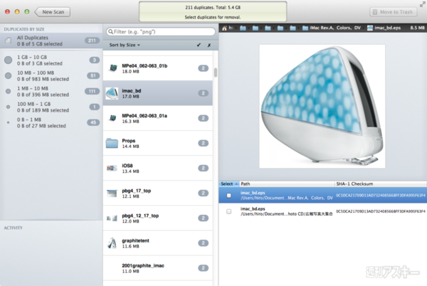Click the imac_bd thumbnail in the list
The image size is (427, 286).
[112, 93]
